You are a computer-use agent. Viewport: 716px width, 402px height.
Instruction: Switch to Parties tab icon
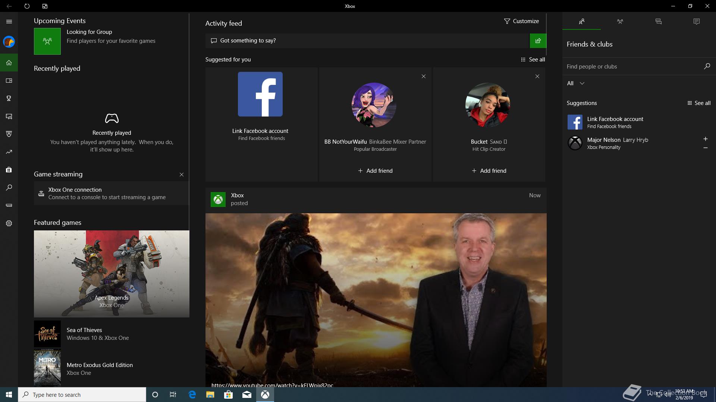620,22
